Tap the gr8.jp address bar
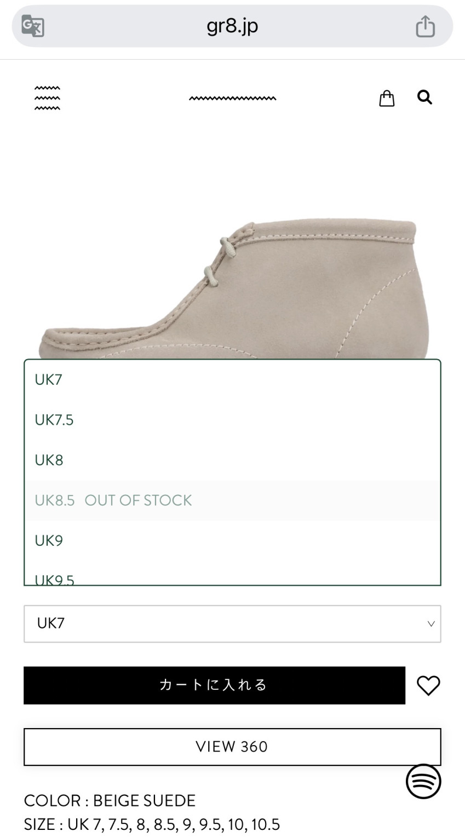 (232, 26)
